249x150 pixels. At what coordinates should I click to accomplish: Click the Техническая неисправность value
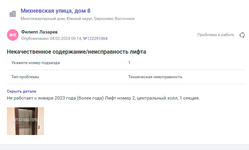tap(155, 77)
